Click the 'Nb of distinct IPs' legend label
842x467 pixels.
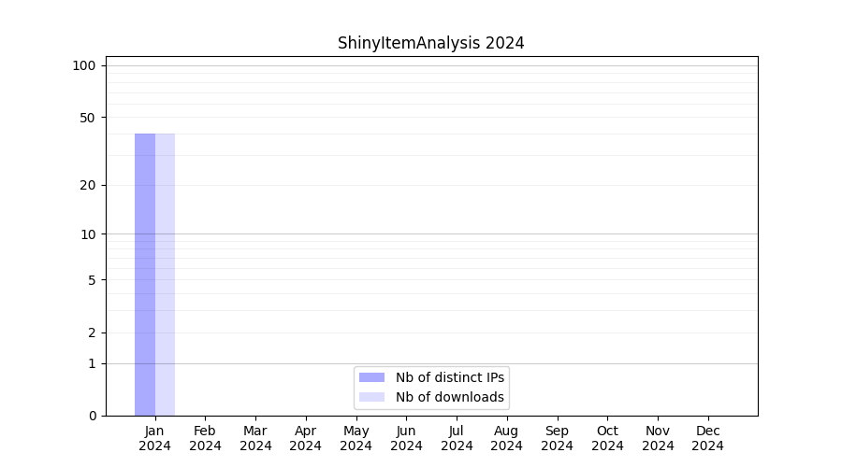coord(449,377)
